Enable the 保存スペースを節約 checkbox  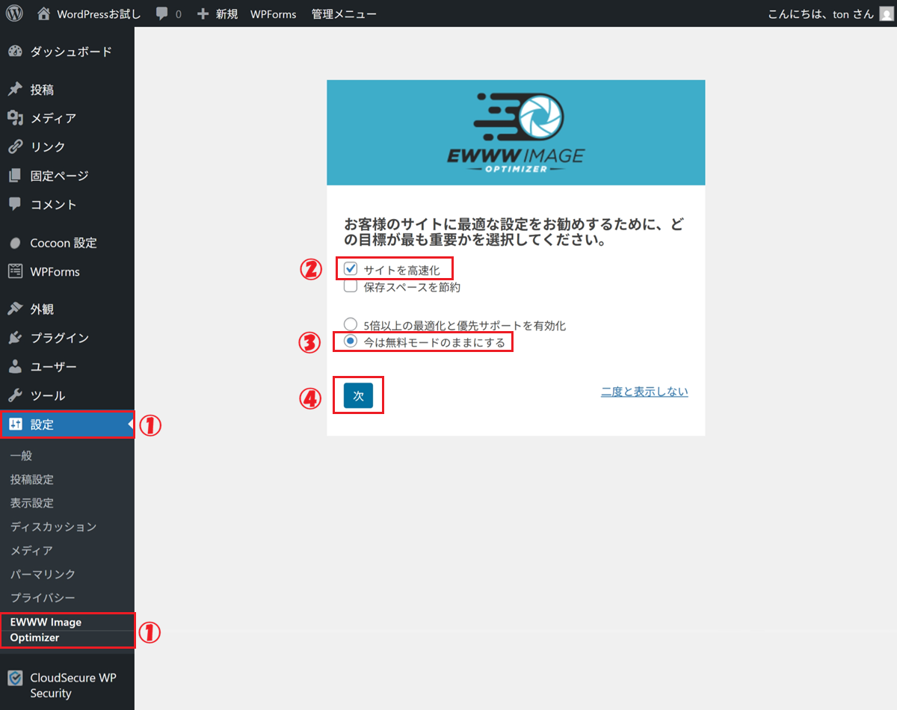tap(351, 286)
